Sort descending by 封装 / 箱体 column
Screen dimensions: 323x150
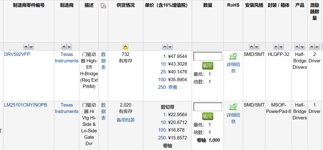(281, 47)
